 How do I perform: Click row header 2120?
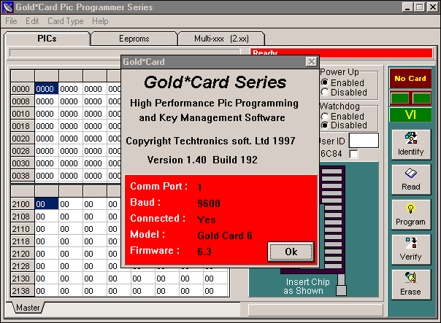(x=23, y=253)
